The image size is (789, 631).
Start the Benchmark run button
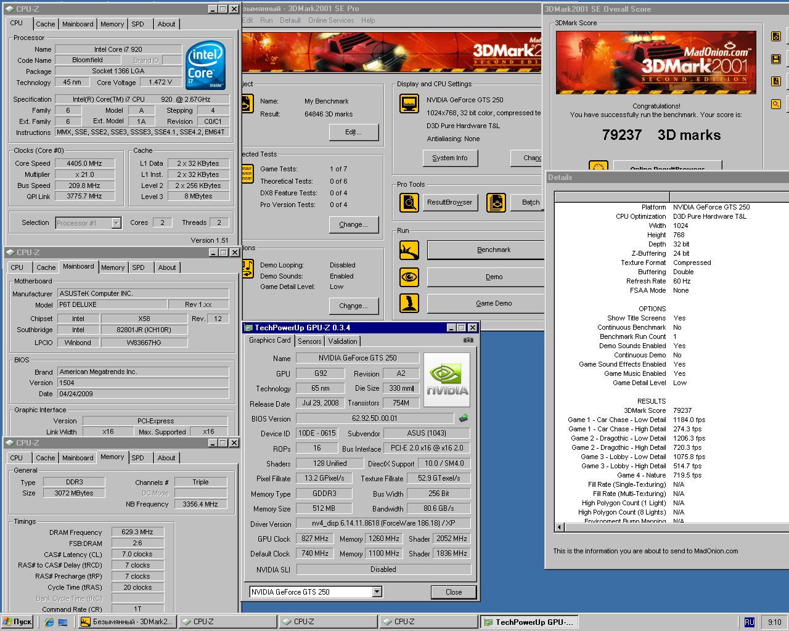pyautogui.click(x=487, y=250)
